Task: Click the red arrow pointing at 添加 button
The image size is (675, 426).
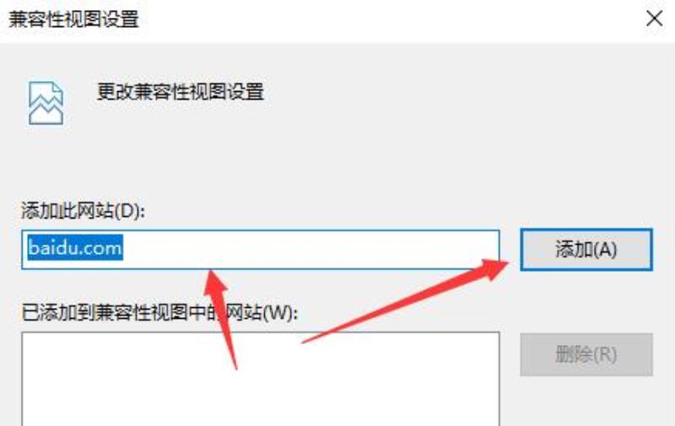Action: (405, 301)
